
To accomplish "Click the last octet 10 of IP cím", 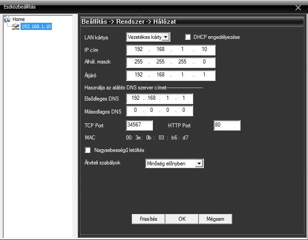I will (x=204, y=49).
